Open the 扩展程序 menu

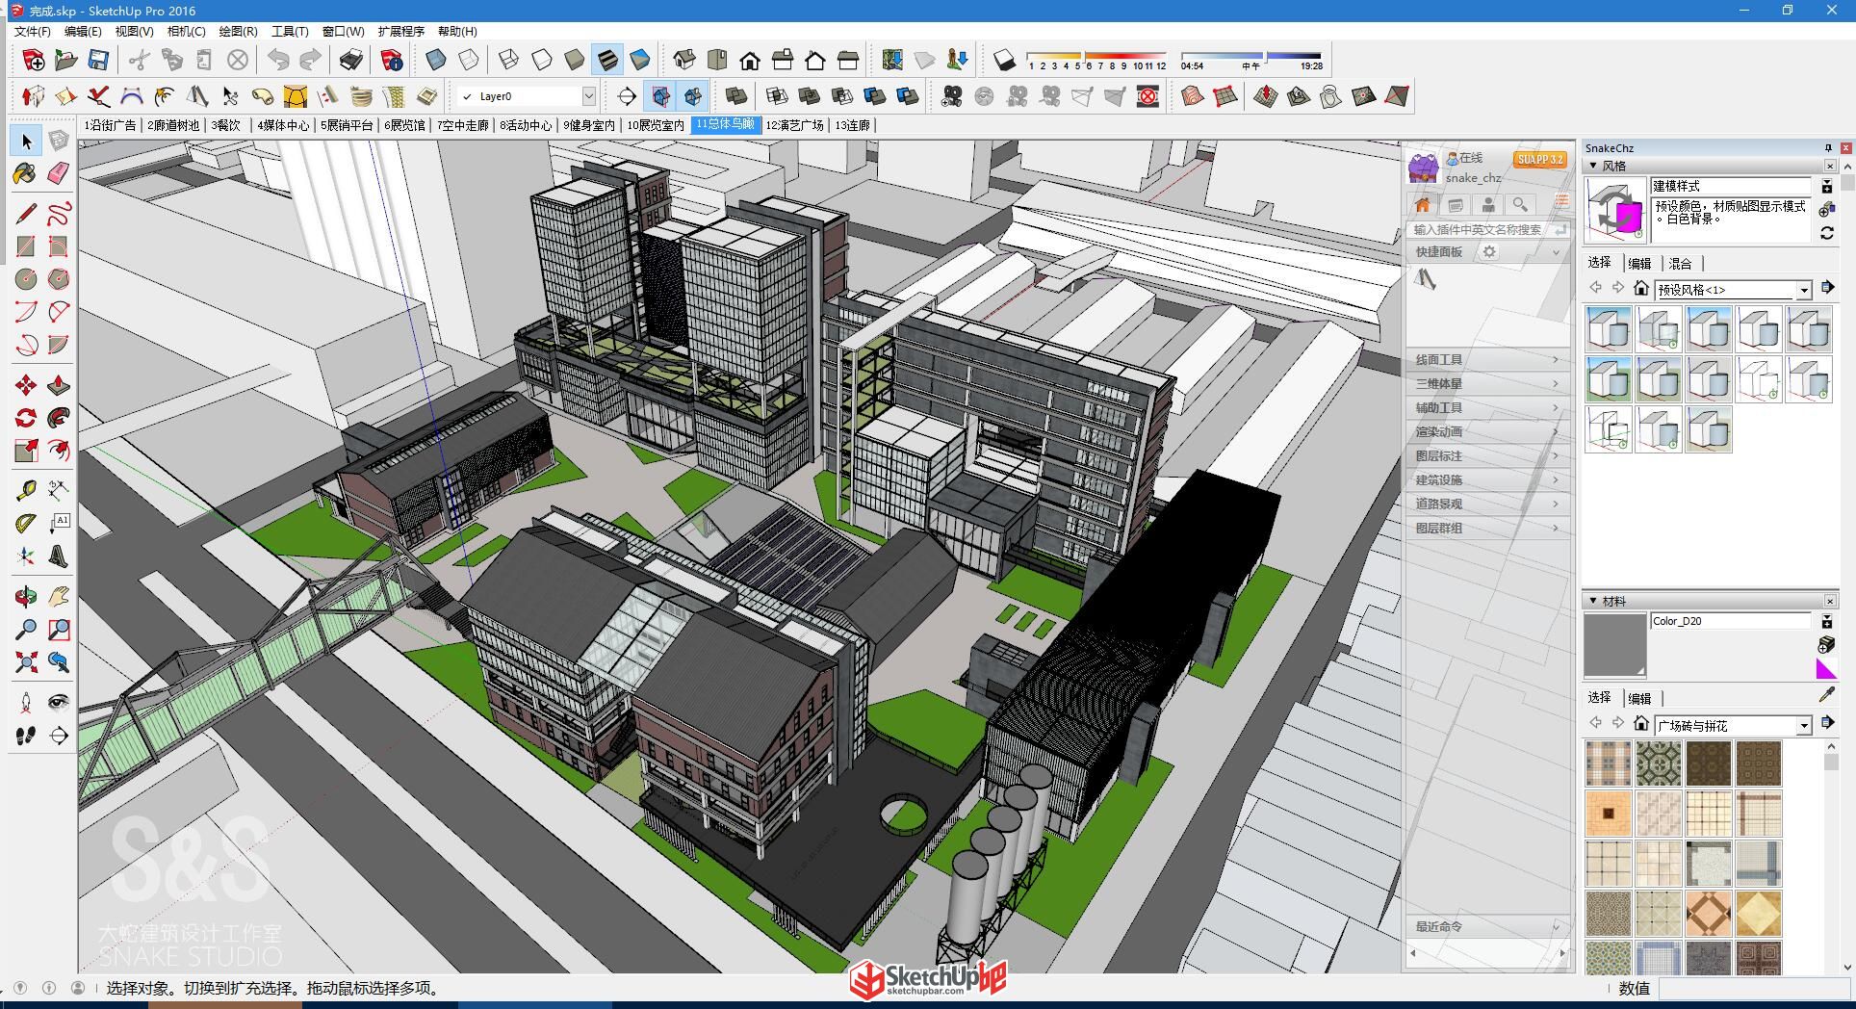pos(400,31)
